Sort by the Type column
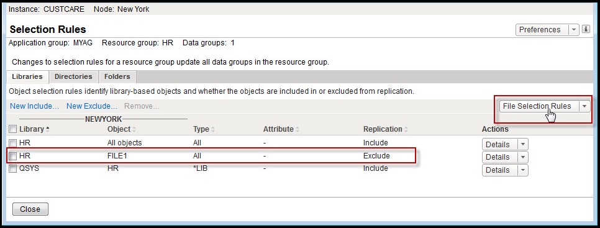Screen dimensions: 600x228 click(204, 129)
